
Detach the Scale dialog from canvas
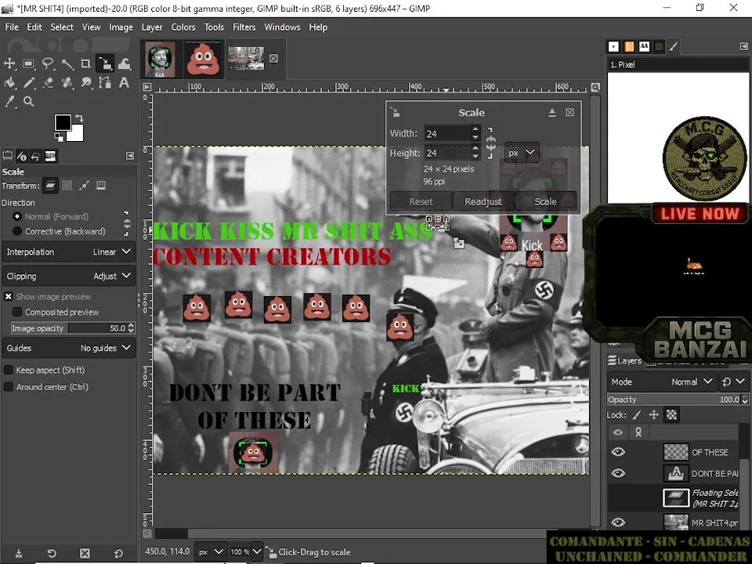pyautogui.click(x=552, y=112)
